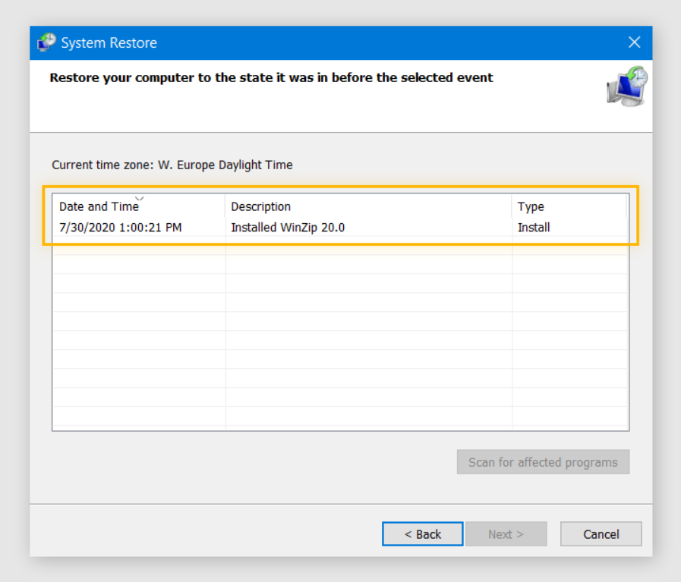681x582 pixels.
Task: Click the System Restore title bar icon
Action: 46,42
